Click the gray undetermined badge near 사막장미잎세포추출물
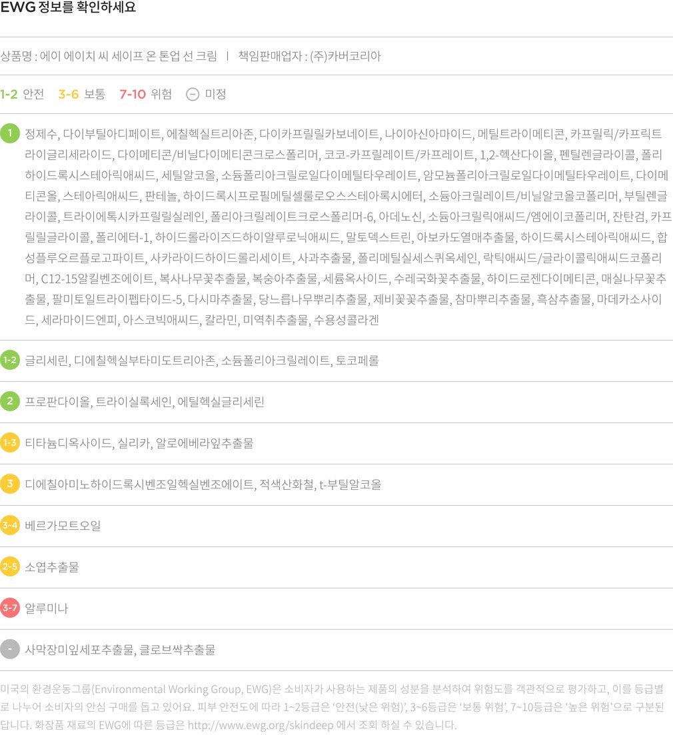This screenshot has width=673, height=735. (10, 650)
